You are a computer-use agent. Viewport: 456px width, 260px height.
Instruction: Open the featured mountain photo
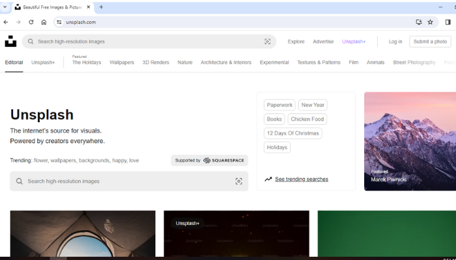(410, 141)
